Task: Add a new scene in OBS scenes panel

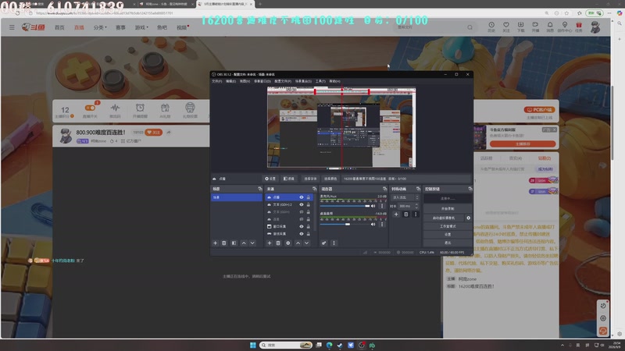Action: point(216,243)
